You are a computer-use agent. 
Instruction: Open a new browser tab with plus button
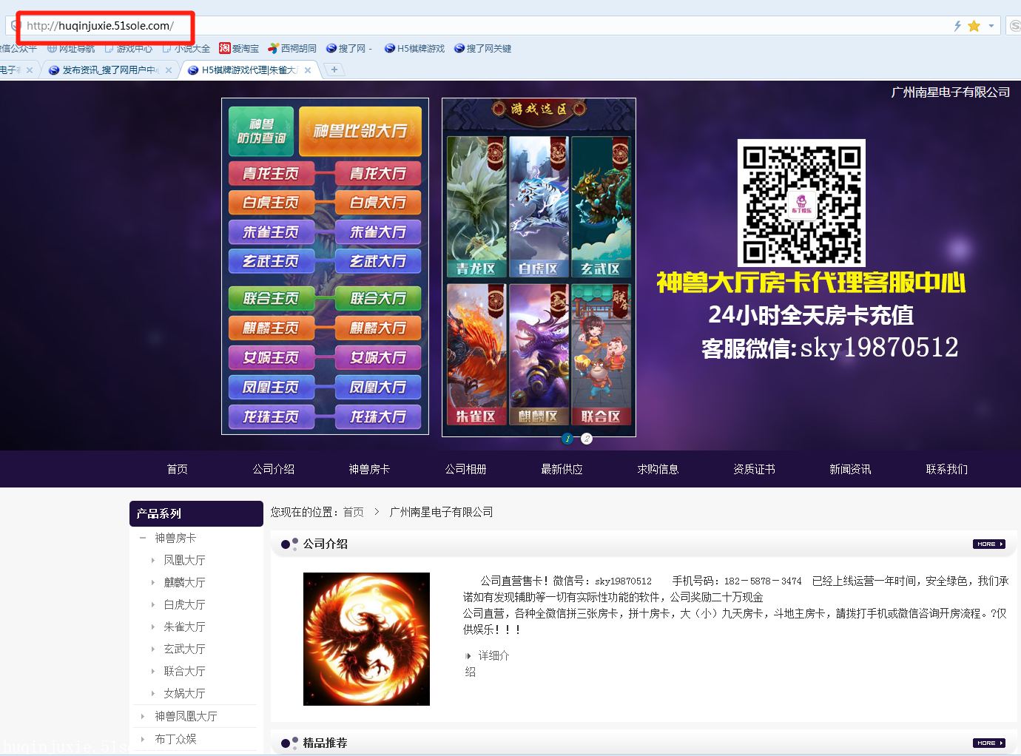pos(334,70)
